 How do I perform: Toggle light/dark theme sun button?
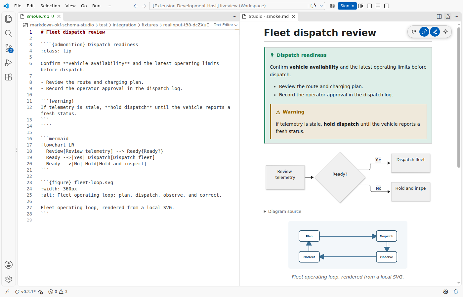pos(445,32)
